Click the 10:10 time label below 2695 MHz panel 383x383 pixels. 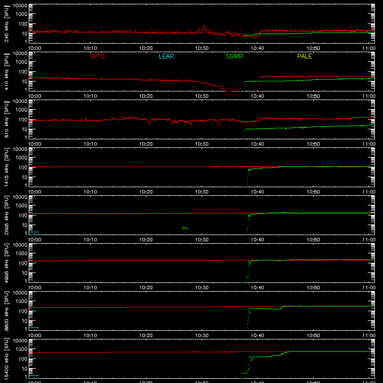coord(90,240)
